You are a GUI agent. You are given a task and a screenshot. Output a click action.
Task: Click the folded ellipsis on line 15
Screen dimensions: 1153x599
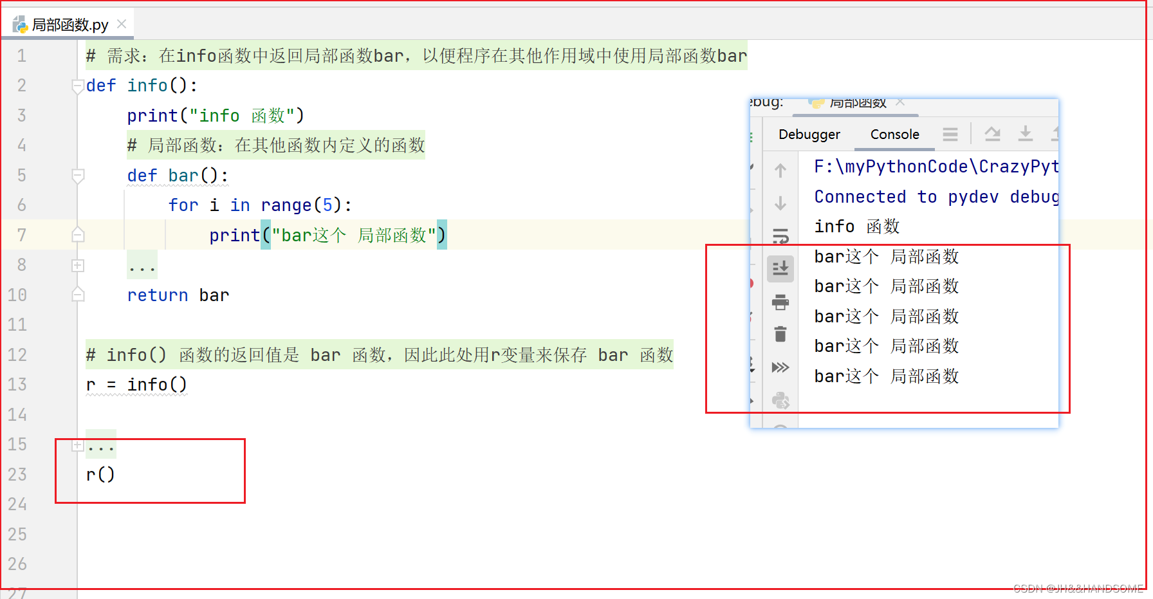pos(101,445)
